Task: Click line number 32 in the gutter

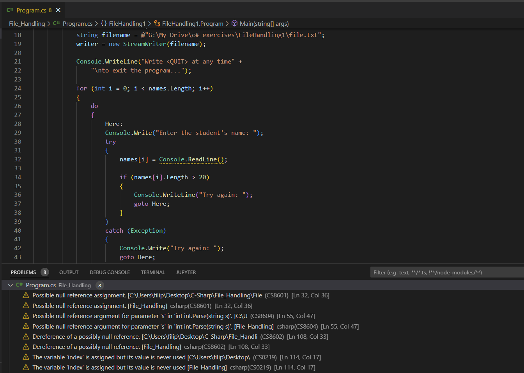Action: pyautogui.click(x=18, y=159)
